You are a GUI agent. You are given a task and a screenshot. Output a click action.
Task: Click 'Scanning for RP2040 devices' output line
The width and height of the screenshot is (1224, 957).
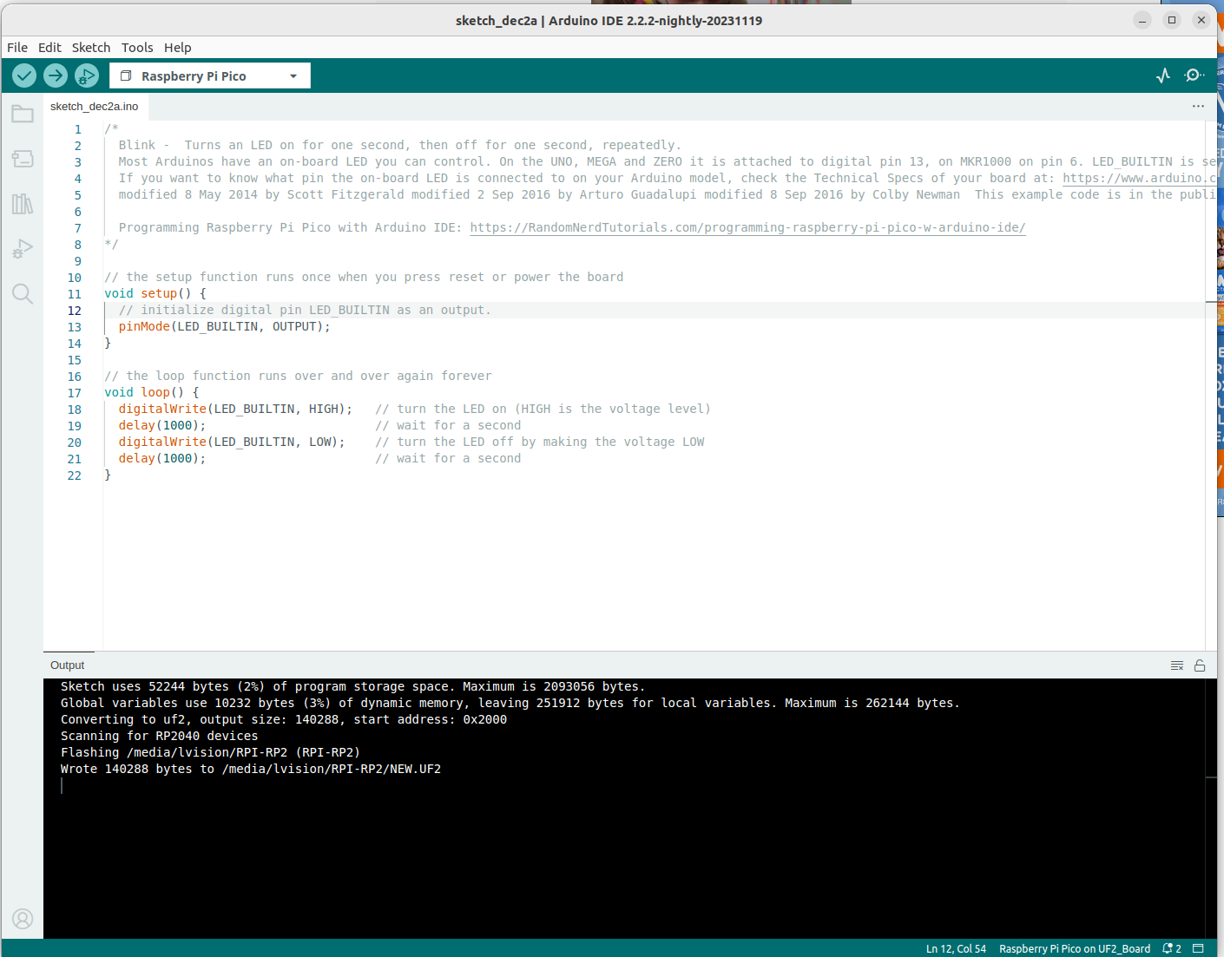[160, 737]
